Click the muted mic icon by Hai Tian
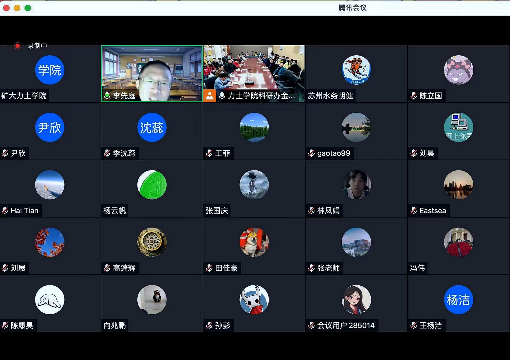 tap(5, 211)
